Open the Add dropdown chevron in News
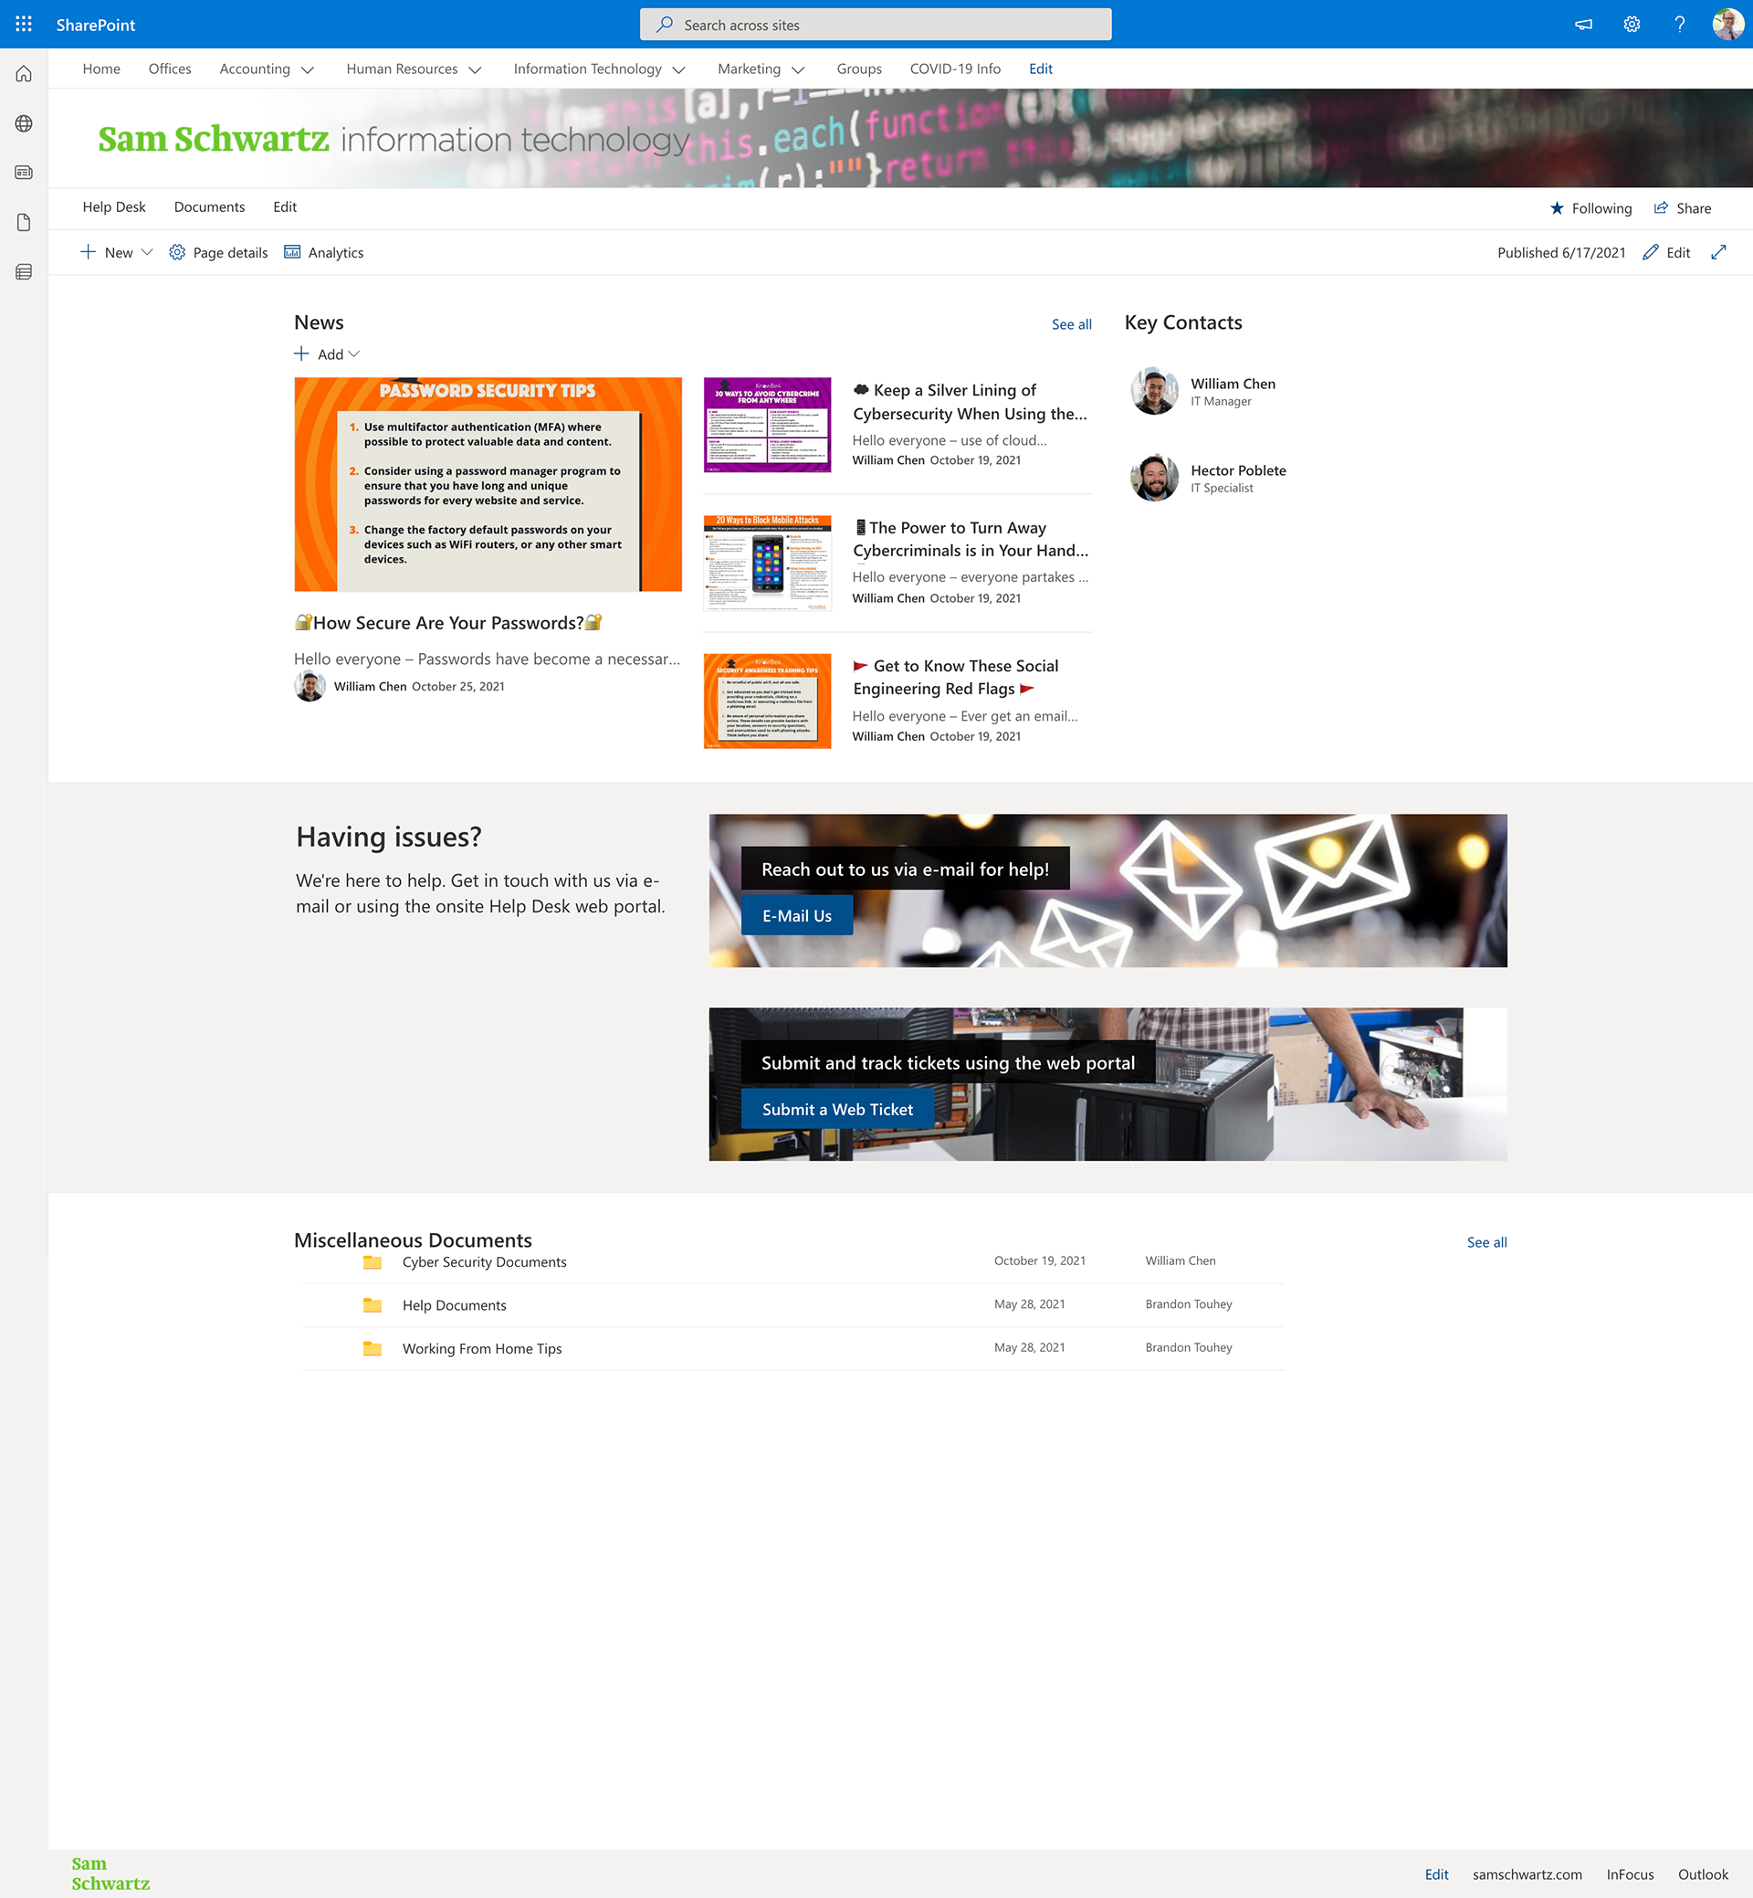 [x=354, y=354]
